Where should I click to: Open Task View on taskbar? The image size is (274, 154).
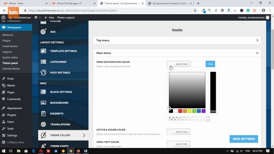pyautogui.click(x=11, y=151)
